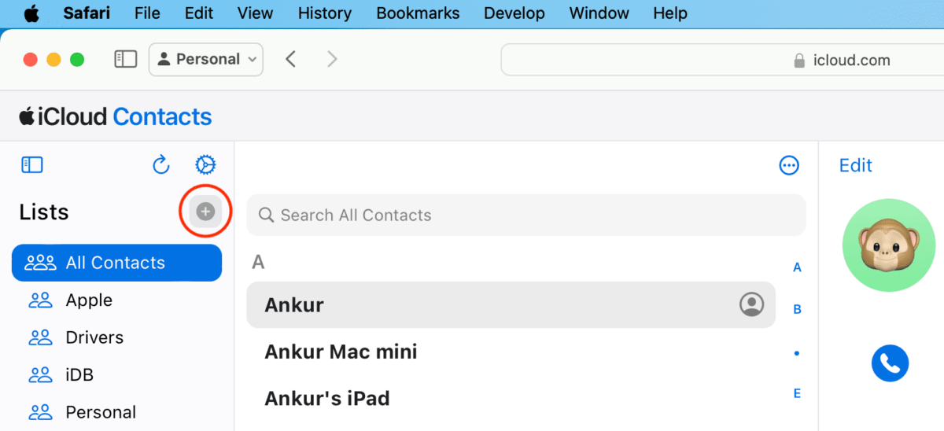Refresh contacts with the reload icon

point(161,165)
